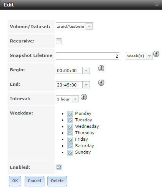
Task: Expand the Week(s) lifetime unit dropdown
Action: pyautogui.click(x=149, y=56)
